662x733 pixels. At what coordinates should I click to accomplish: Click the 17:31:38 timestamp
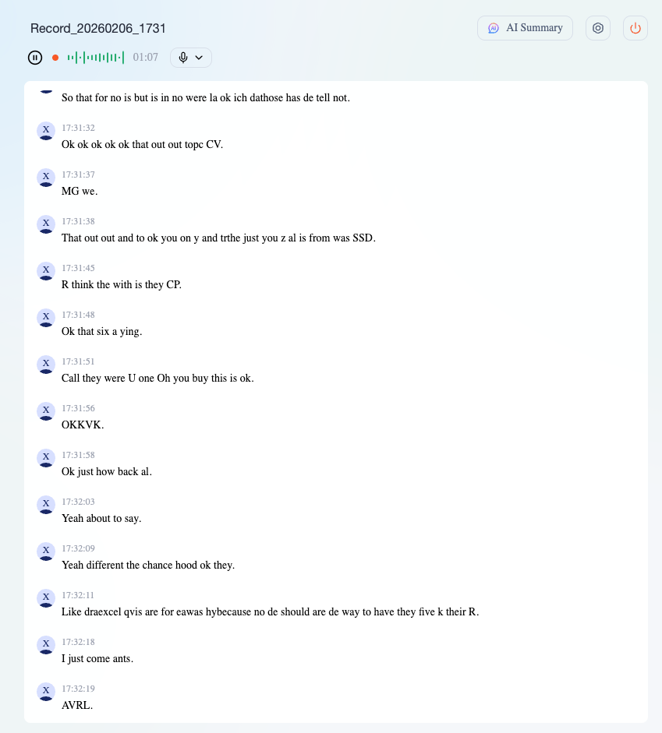[78, 221]
